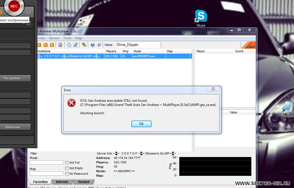Click the server address 46.174.54.184:7777
Image resolution: width=294 pixels, height=188 pixels.
(127, 158)
